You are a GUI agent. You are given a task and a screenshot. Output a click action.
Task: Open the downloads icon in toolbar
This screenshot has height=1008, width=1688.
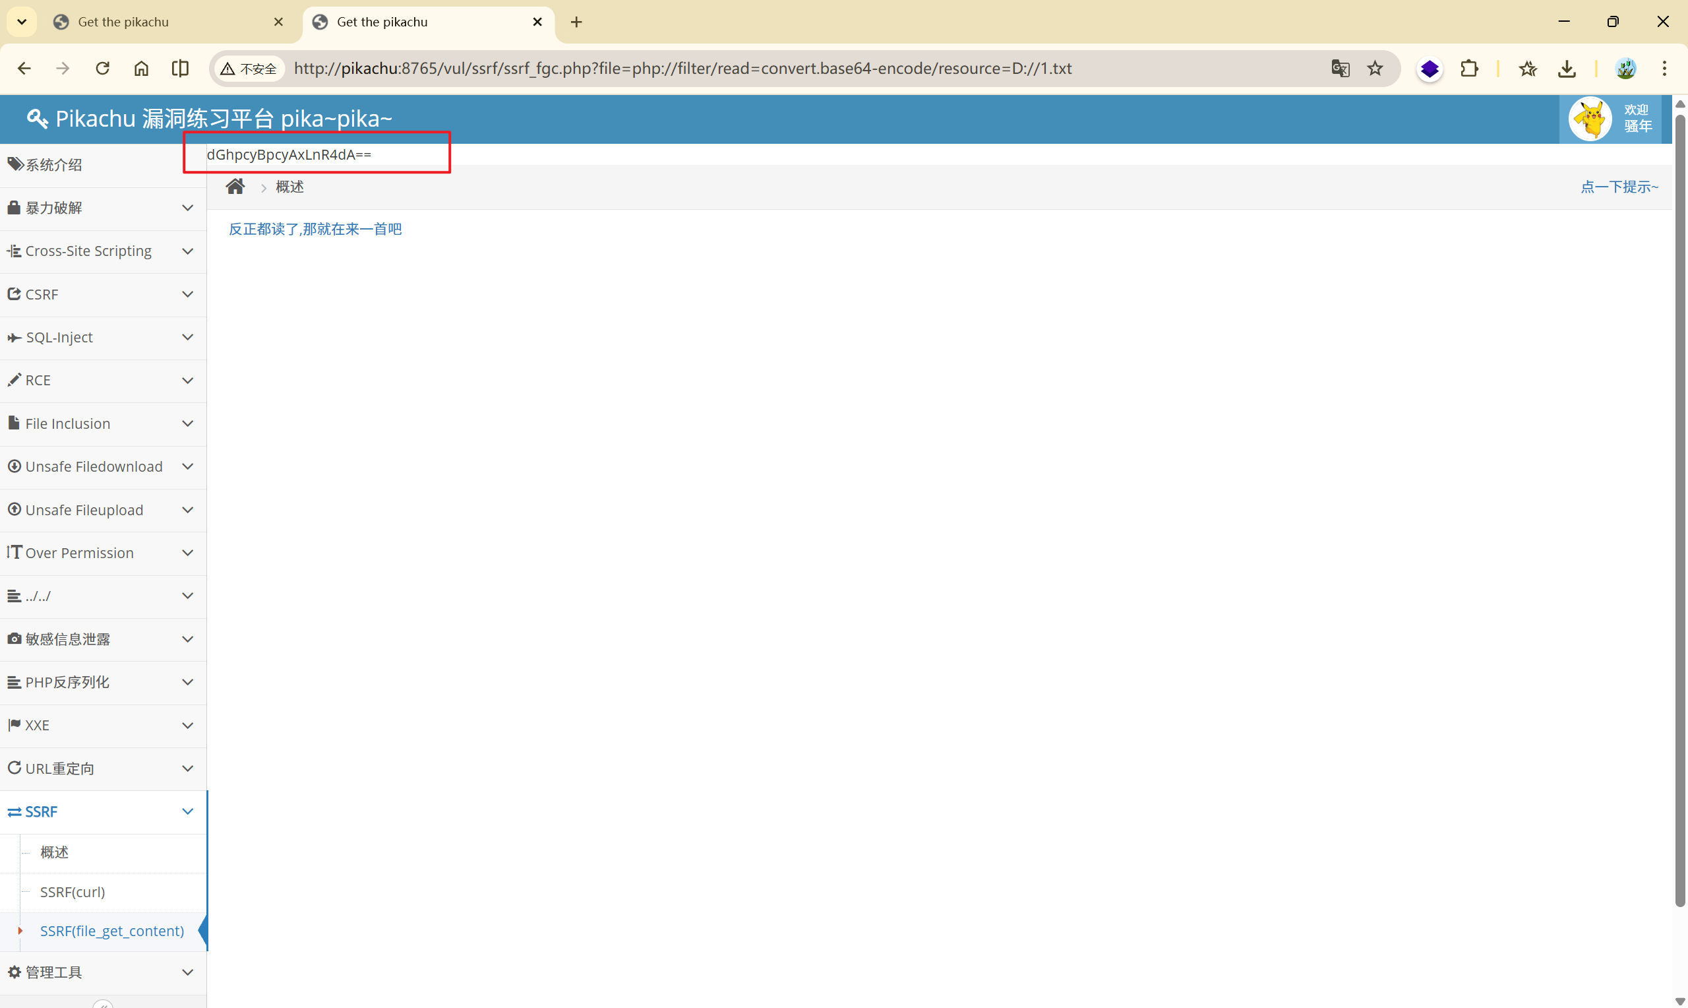click(x=1567, y=69)
